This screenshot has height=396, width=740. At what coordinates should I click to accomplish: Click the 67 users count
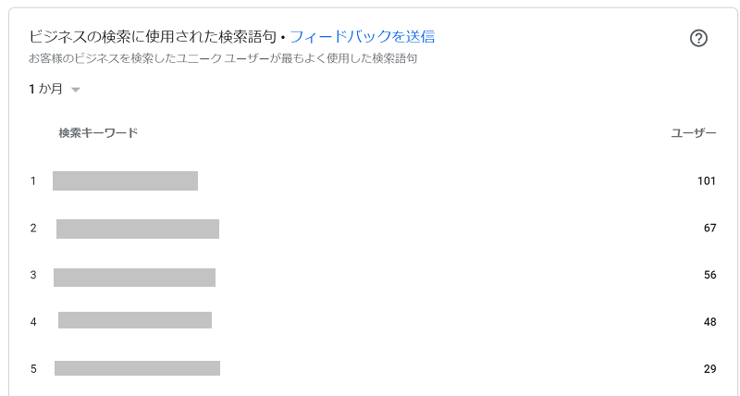(709, 228)
